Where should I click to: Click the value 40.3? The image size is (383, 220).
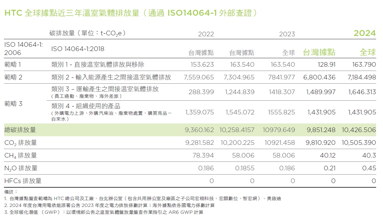[370, 155]
